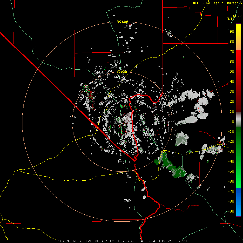
Task: Select the -20 scale value
Action: (231, 141)
